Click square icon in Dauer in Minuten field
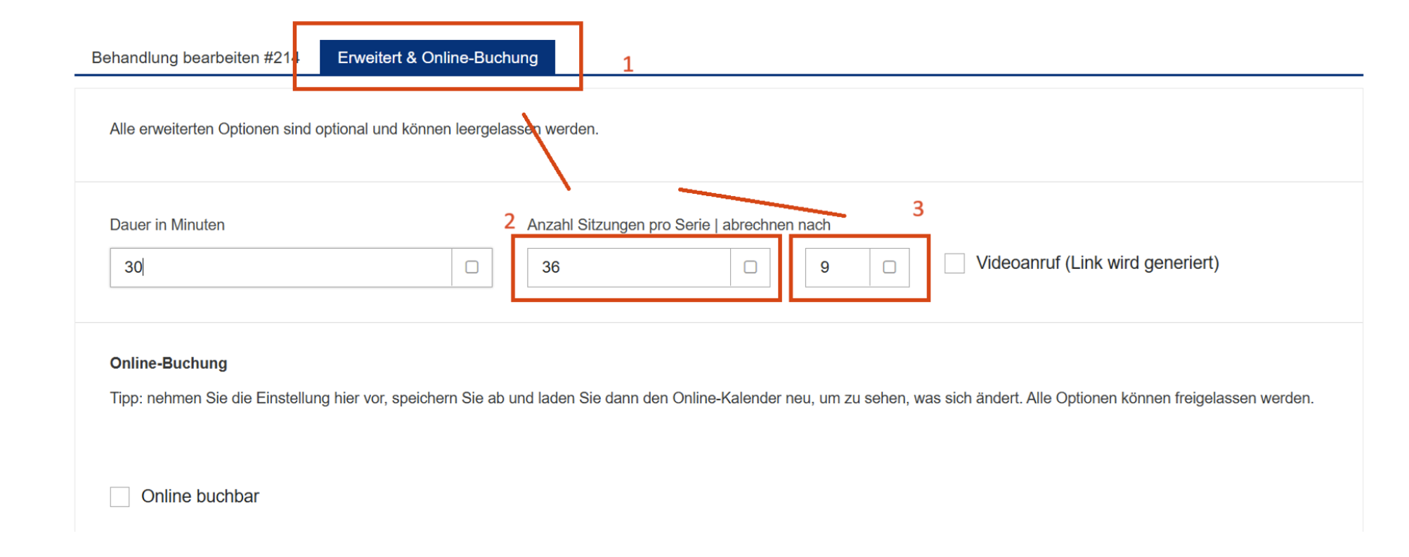 pyautogui.click(x=472, y=267)
